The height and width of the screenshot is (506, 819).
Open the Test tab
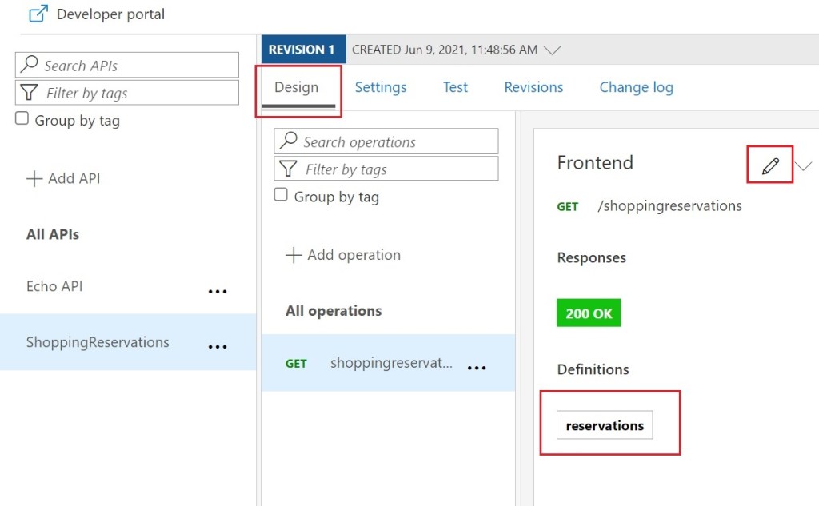point(455,87)
